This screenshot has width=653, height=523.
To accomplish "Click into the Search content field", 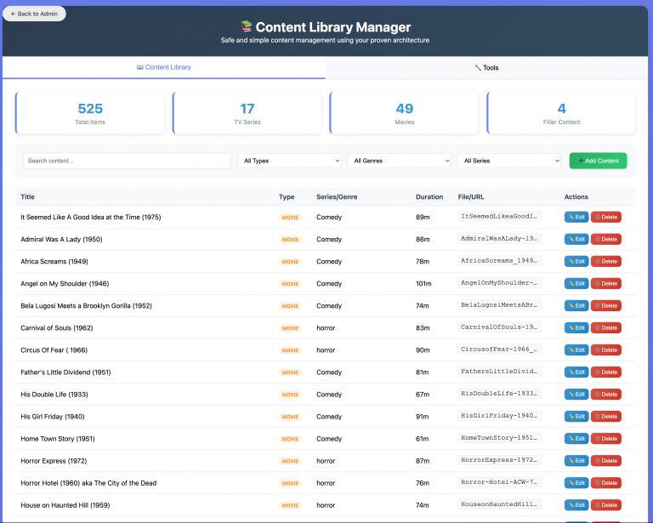I will point(127,161).
